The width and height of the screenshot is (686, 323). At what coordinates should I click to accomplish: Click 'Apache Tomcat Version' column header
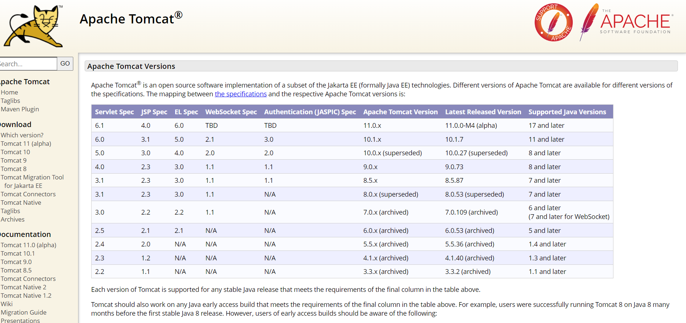point(401,112)
